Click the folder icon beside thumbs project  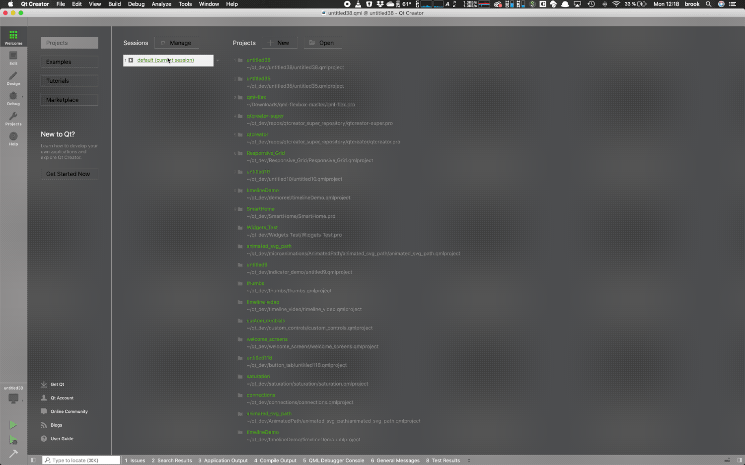(x=240, y=283)
